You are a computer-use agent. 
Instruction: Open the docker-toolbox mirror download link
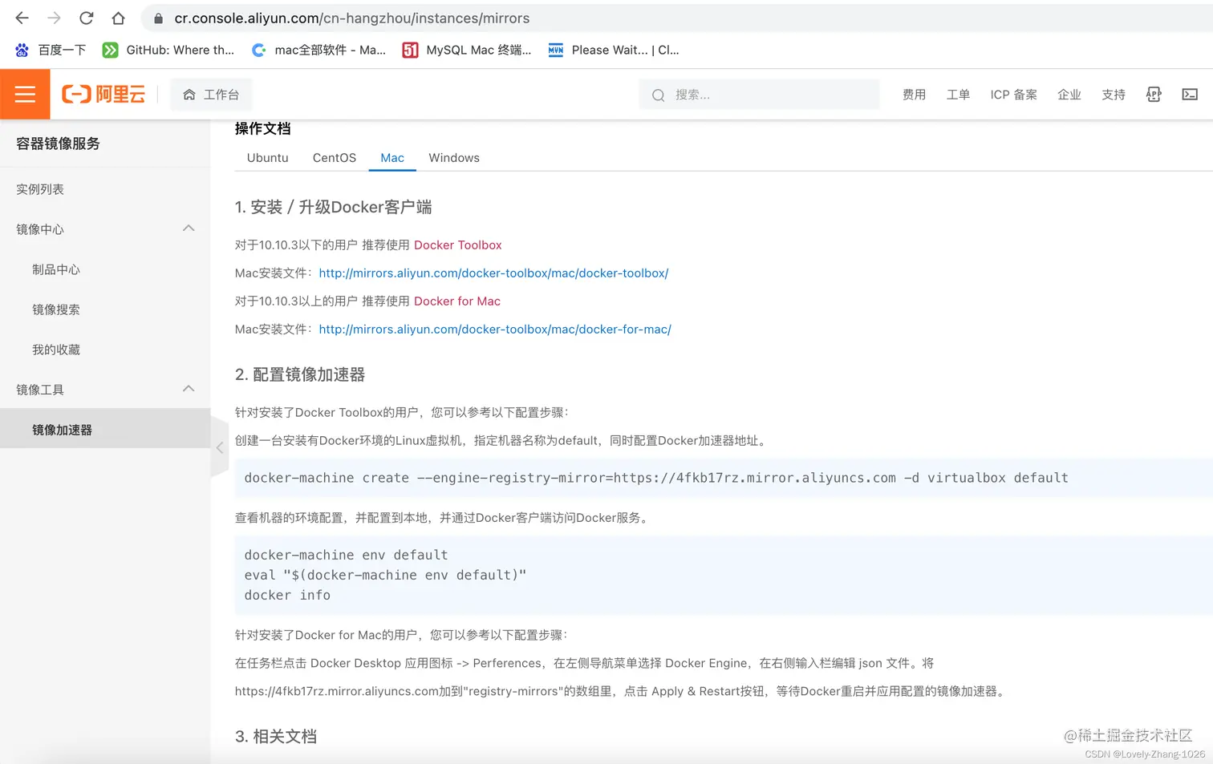(x=493, y=273)
